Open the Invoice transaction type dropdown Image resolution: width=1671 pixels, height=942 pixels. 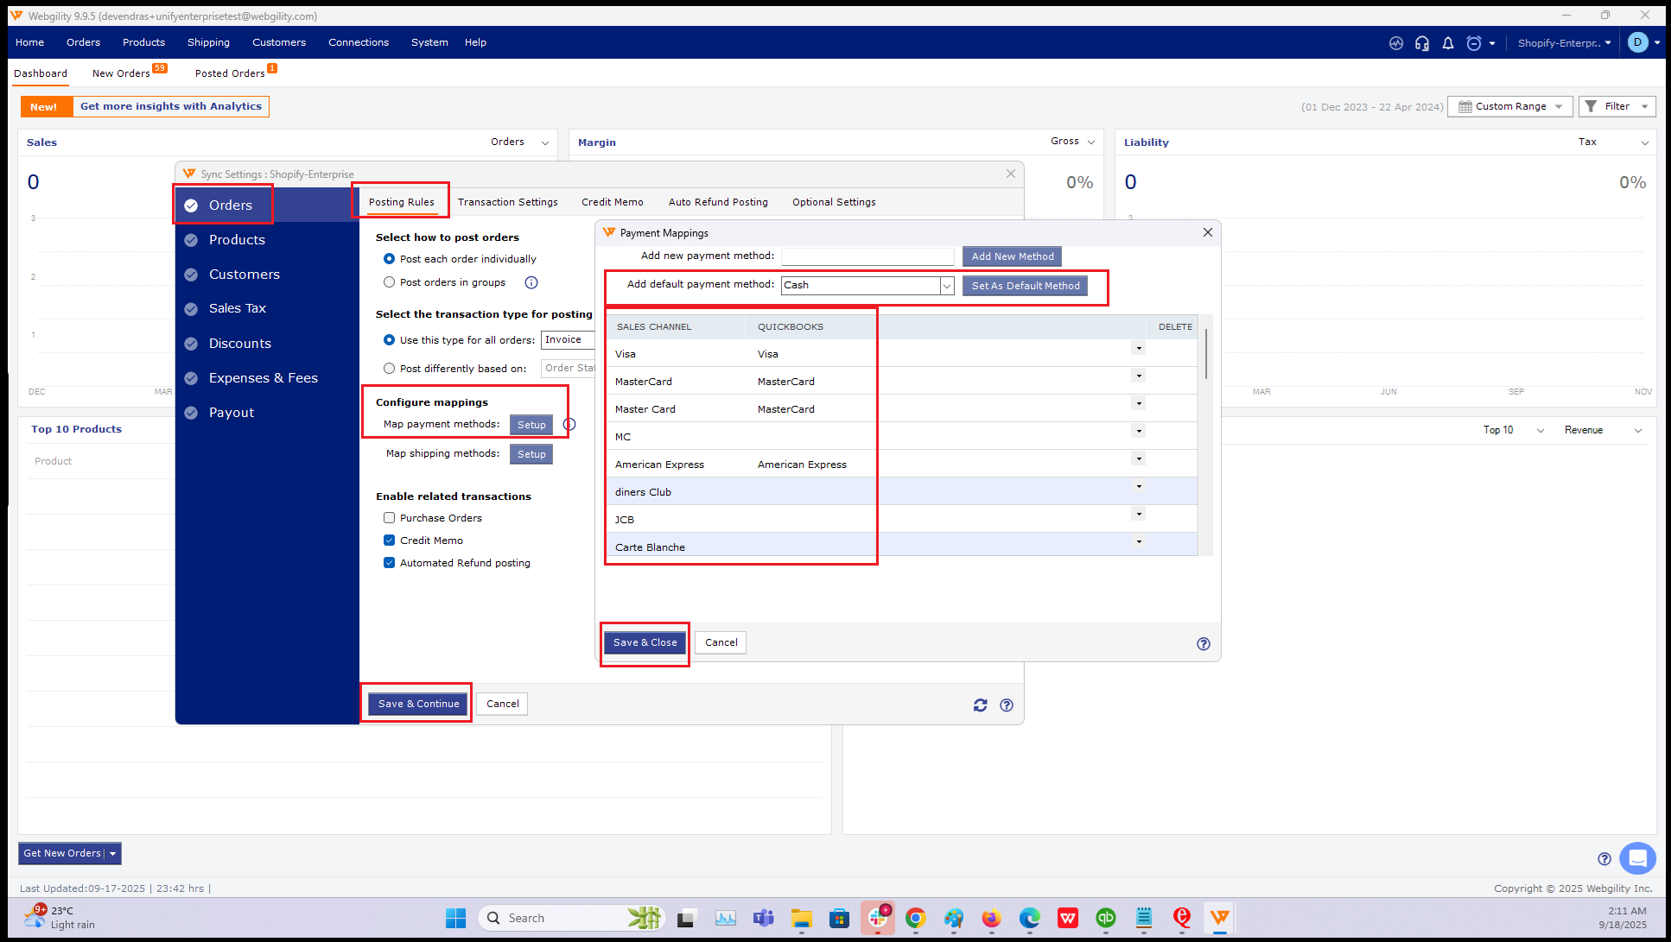point(568,340)
